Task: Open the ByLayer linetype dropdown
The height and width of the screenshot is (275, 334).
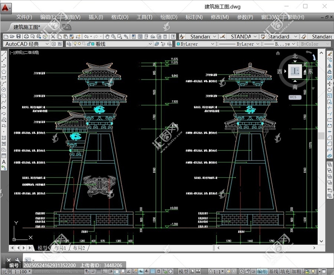Action: [239, 44]
